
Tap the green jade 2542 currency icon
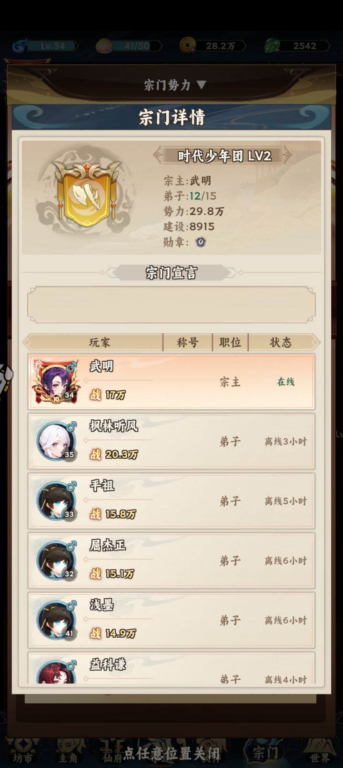pos(272,46)
